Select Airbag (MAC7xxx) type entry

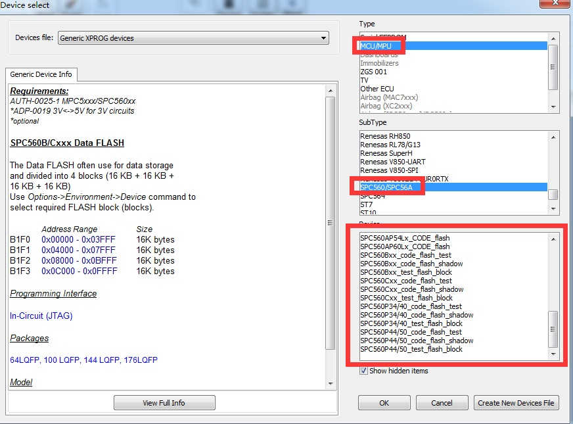pos(453,97)
